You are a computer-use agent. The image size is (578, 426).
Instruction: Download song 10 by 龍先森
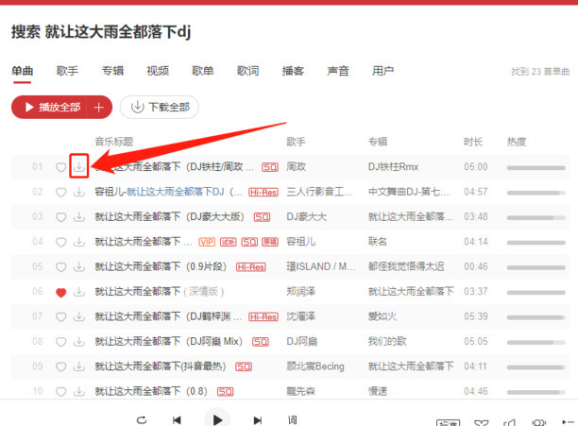(x=79, y=391)
